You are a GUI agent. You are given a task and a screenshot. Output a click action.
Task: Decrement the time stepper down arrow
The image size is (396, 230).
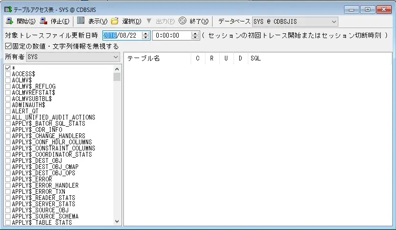(x=195, y=38)
